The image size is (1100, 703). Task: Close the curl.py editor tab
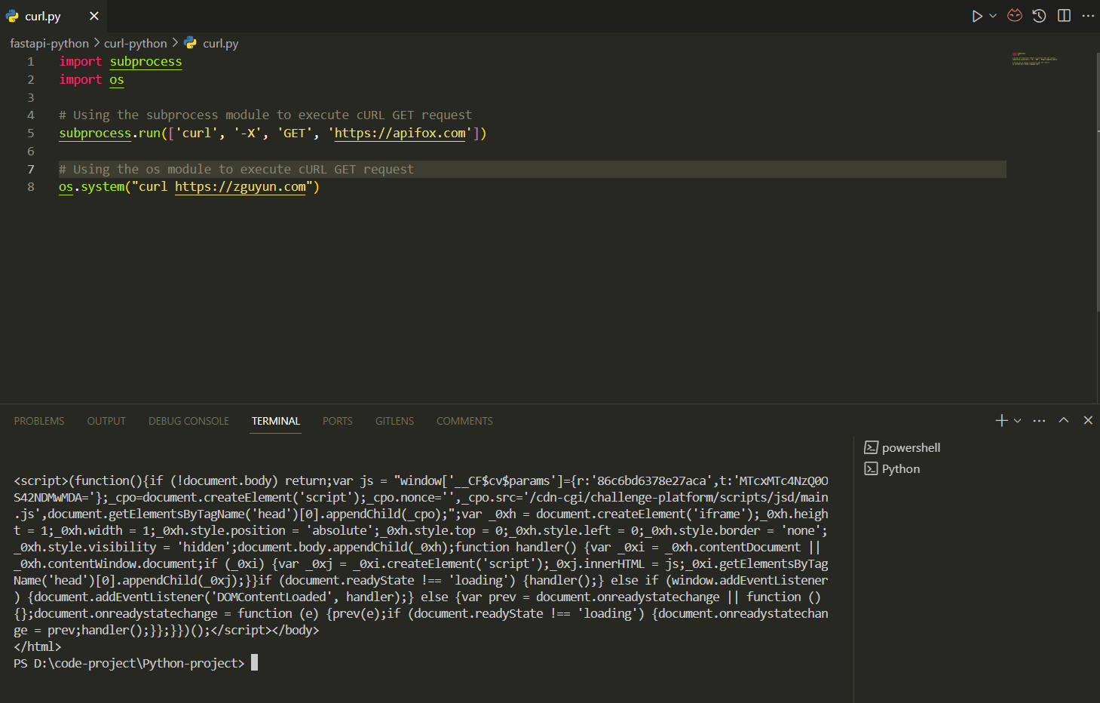[93, 16]
